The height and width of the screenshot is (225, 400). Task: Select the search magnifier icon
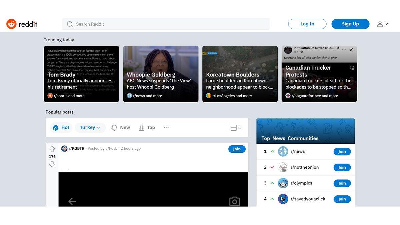70,24
